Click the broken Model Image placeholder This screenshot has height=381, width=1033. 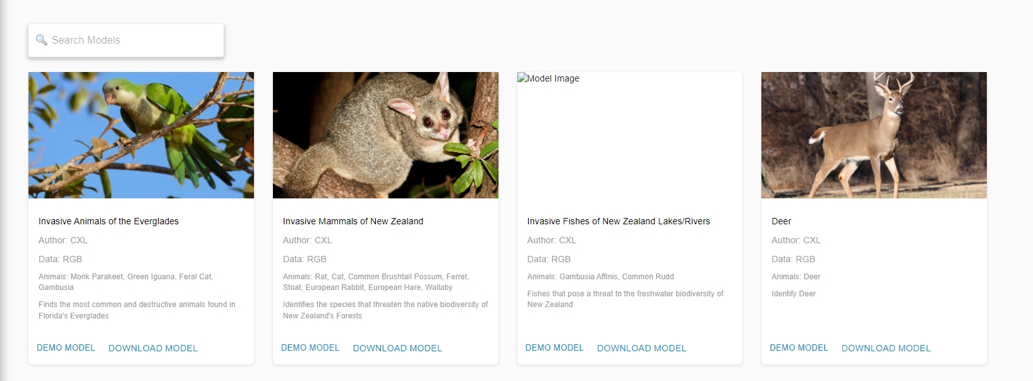pos(548,78)
